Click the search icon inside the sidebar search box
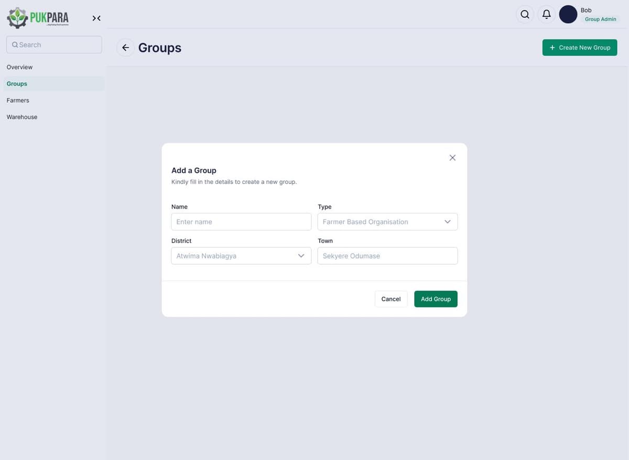Screen dimensions: 629x460 pos(15,45)
